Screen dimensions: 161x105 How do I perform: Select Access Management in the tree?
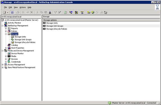pyautogui.click(x=17, y=65)
